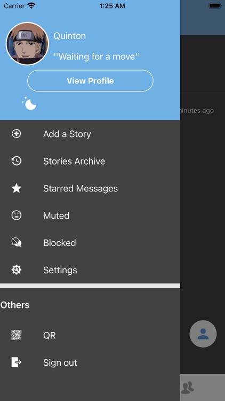Open Quinton's profile avatar picture
The image size is (225, 401).
point(27,43)
